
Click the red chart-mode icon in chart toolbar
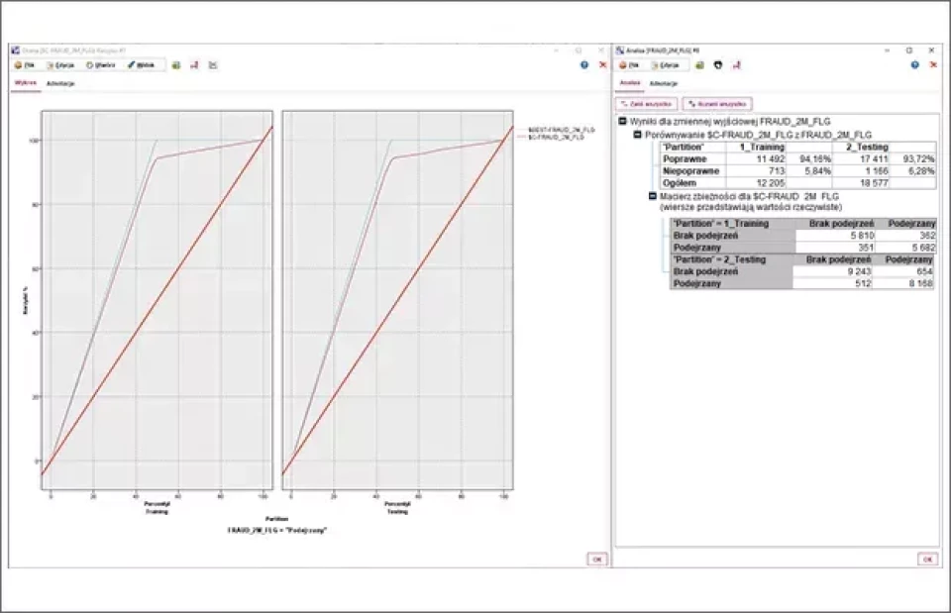coord(194,64)
